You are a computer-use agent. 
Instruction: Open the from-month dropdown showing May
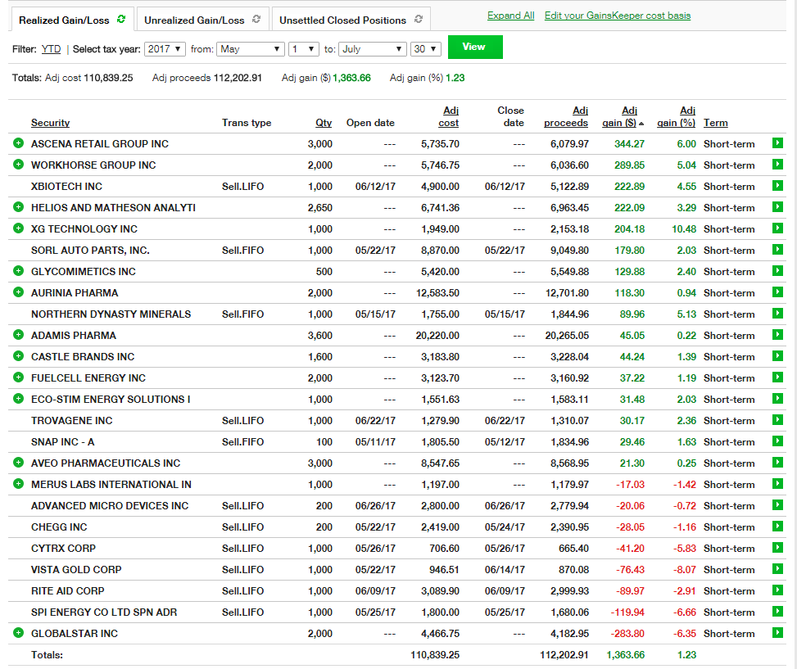pos(251,49)
